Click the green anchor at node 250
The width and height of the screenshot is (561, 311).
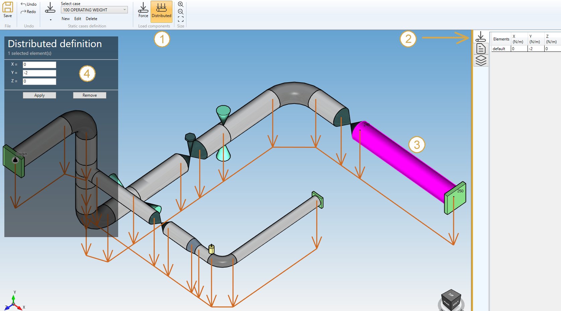pyautogui.click(x=455, y=198)
